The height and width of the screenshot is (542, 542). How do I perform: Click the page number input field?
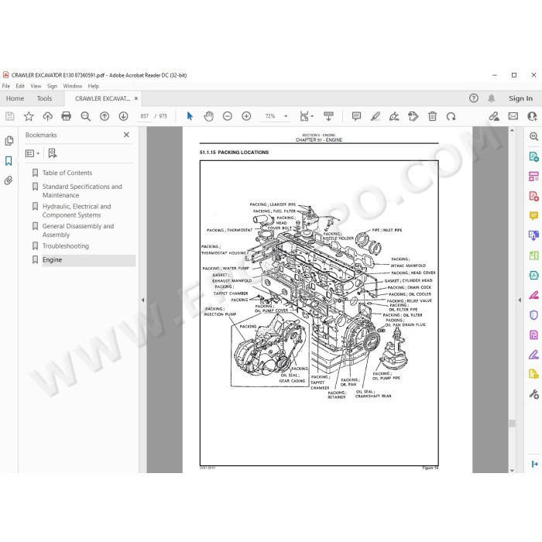[145, 116]
